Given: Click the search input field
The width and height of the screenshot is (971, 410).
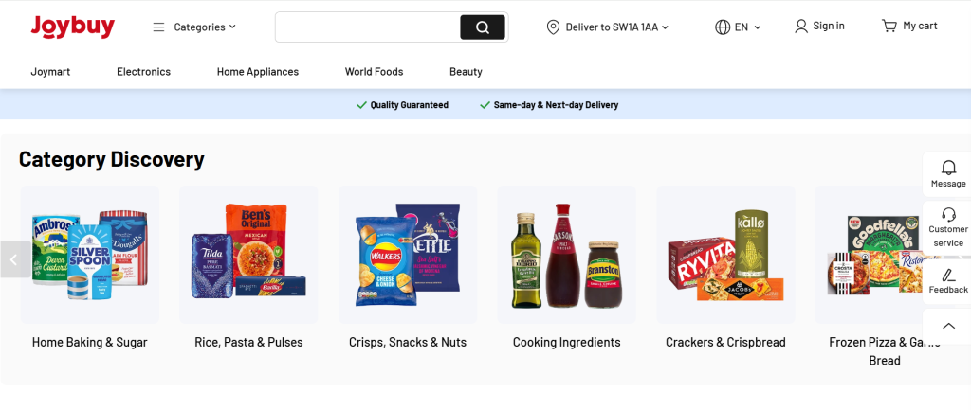Looking at the screenshot, I should [x=368, y=27].
